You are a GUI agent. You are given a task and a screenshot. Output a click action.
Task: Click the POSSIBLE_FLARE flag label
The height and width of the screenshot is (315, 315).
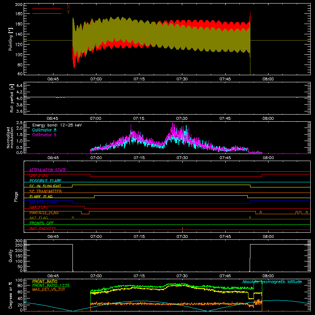pos(45,181)
